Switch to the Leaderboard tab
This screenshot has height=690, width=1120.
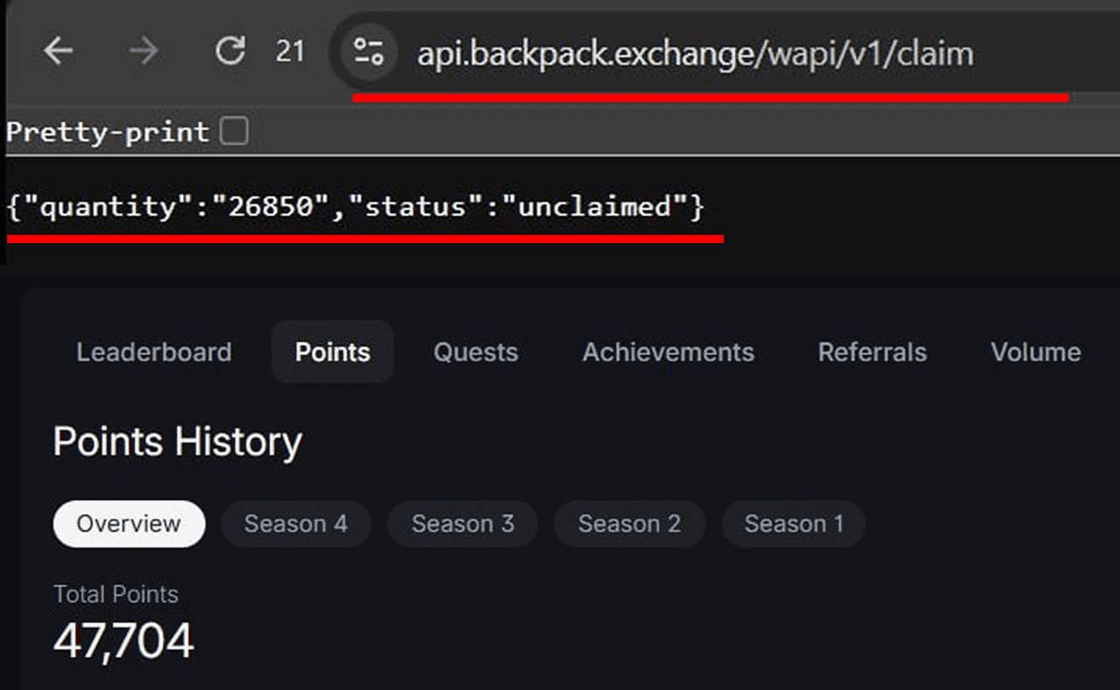pyautogui.click(x=154, y=352)
